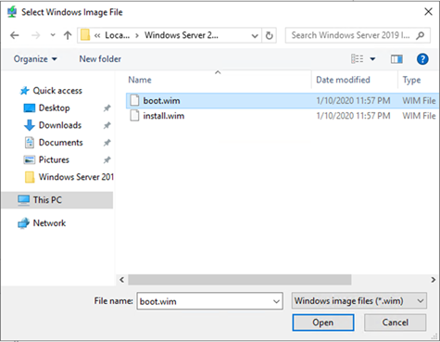Go forward using the forward arrow
Screen dimensions: 440x342
(36, 35)
